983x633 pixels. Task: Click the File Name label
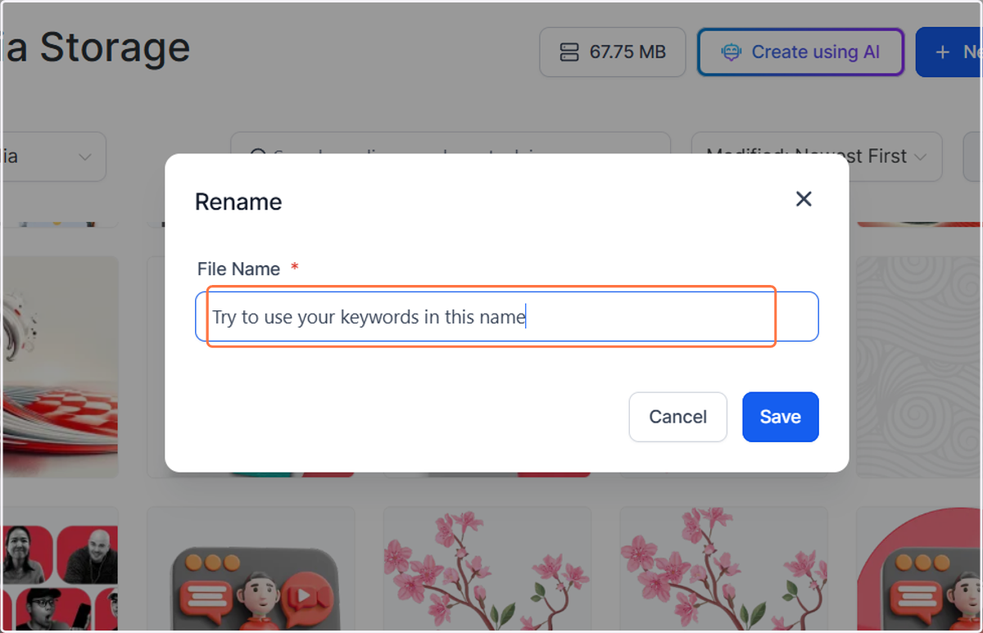(238, 269)
